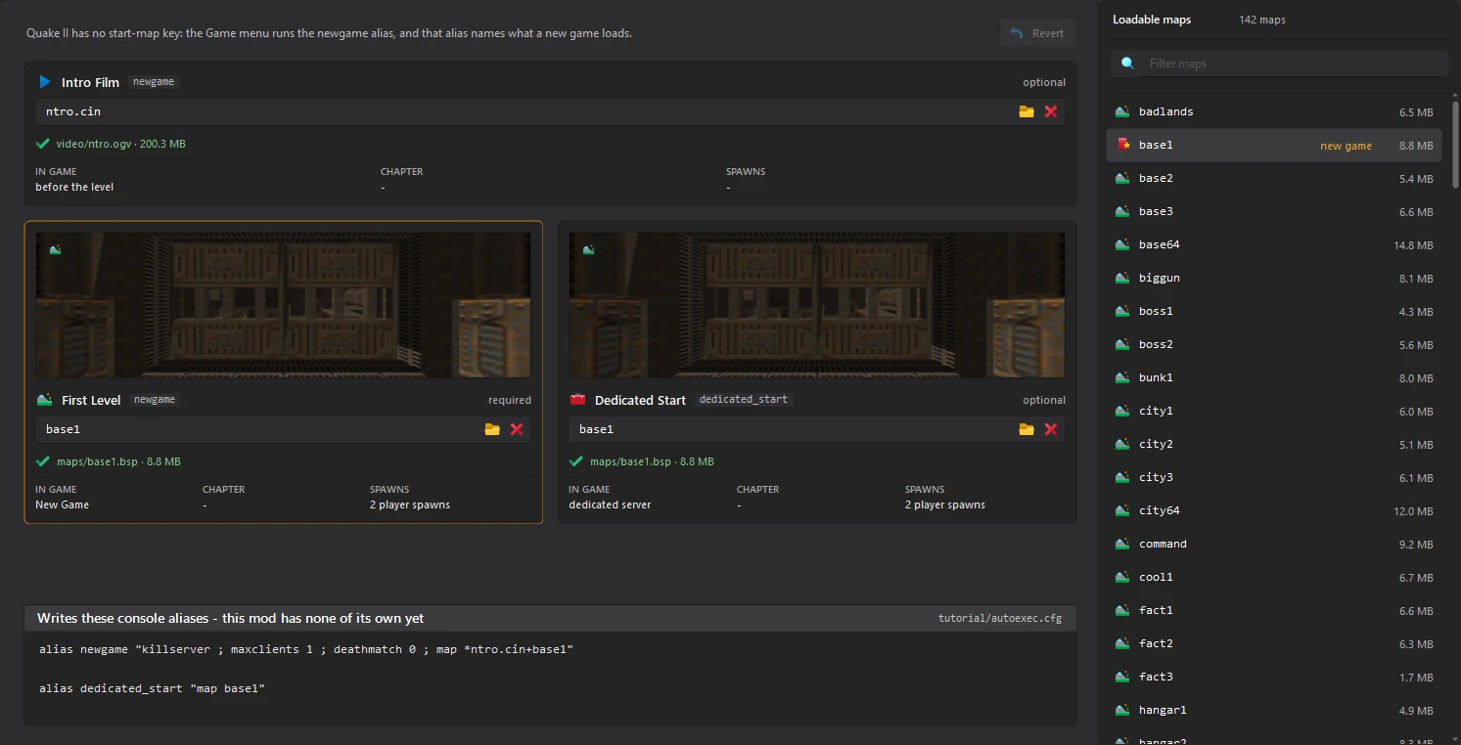Click the search icon in Filter maps
The width and height of the screenshot is (1461, 745).
(1128, 63)
